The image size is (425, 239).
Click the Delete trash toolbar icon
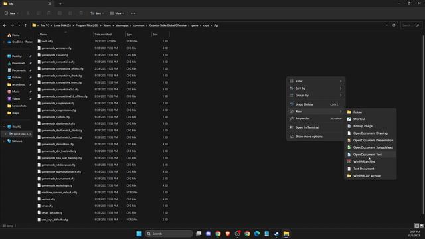coord(81,13)
